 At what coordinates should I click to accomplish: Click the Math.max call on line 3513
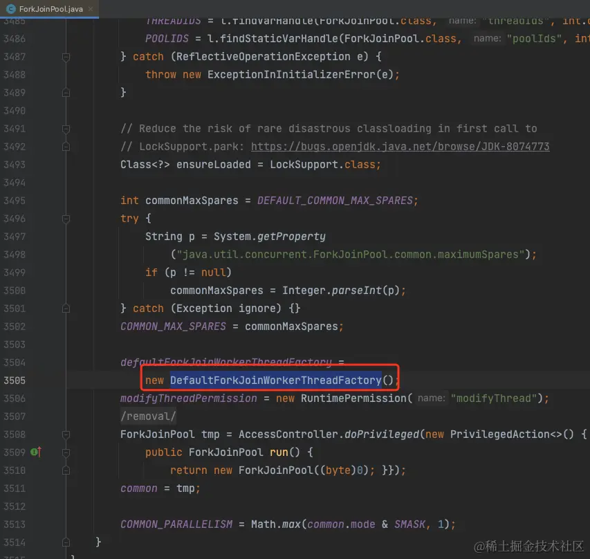click(276, 524)
